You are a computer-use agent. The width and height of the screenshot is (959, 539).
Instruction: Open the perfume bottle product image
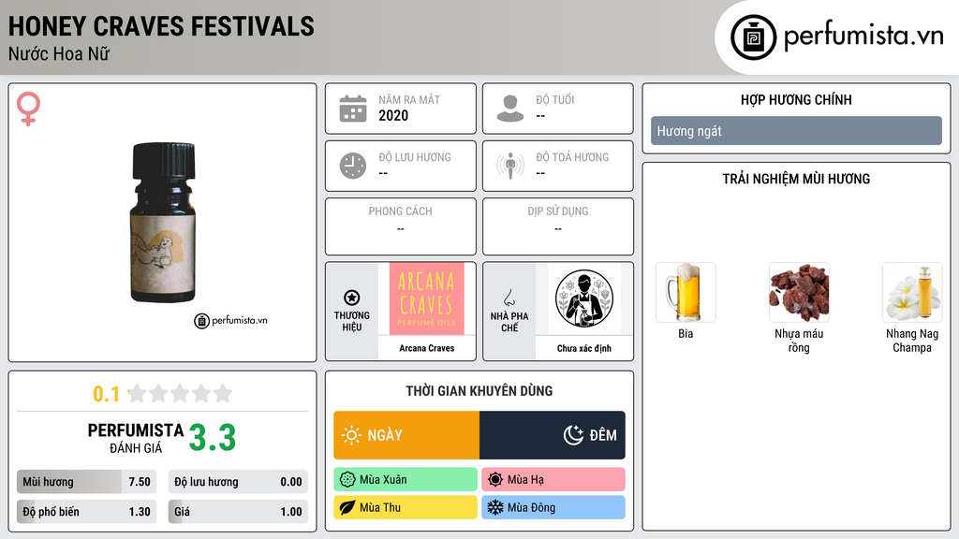tap(163, 223)
